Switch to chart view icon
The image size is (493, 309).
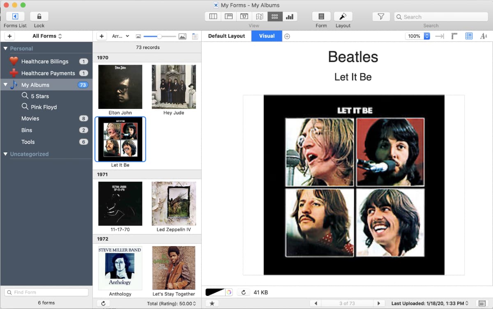[290, 16]
